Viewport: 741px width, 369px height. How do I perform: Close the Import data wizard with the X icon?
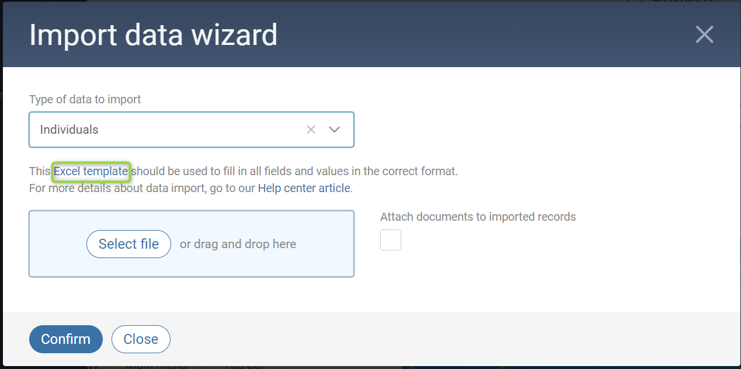click(x=704, y=35)
